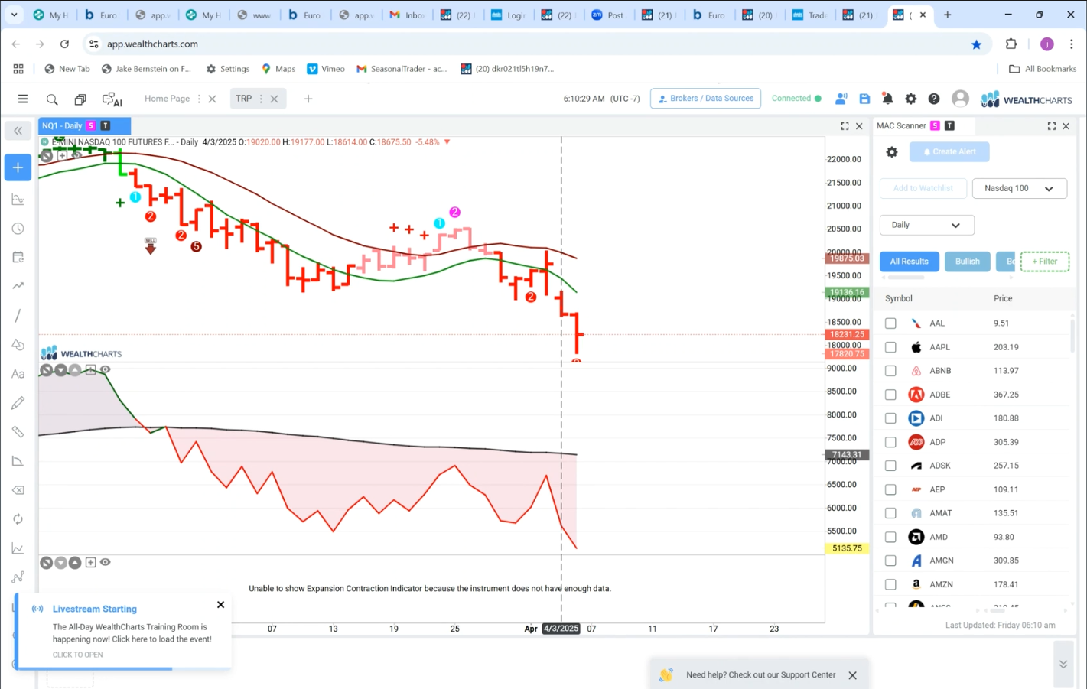The image size is (1087, 689).
Task: Click the save disk icon
Action: coord(864,99)
